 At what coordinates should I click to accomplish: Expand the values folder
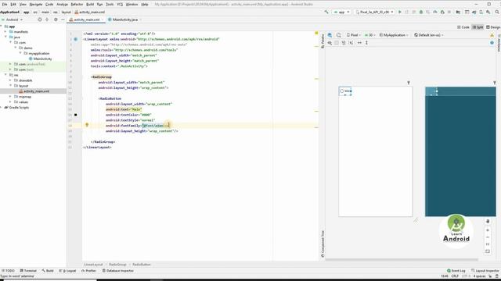pos(10,102)
